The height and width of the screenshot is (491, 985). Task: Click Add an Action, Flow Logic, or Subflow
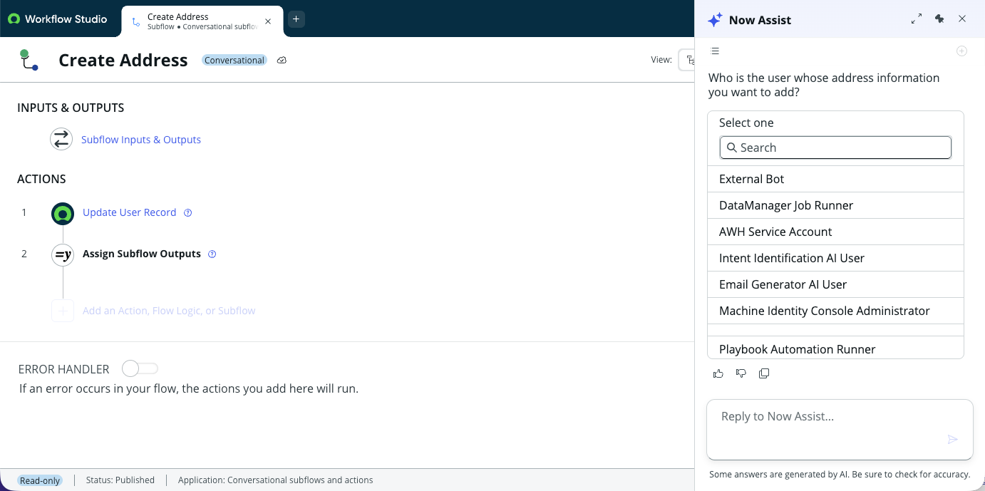169,311
